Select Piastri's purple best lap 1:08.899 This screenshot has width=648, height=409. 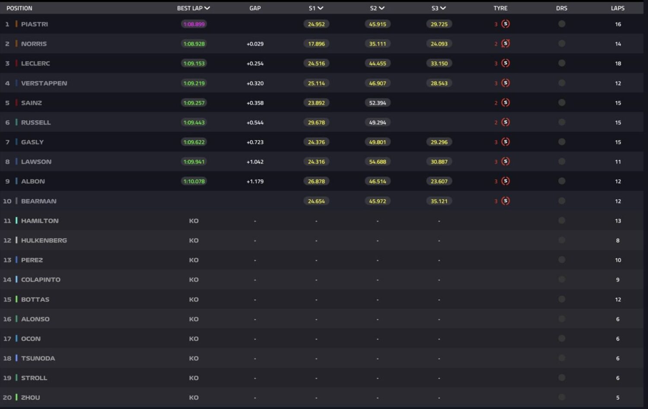click(194, 24)
